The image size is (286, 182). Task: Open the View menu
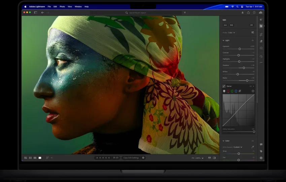point(70,6)
